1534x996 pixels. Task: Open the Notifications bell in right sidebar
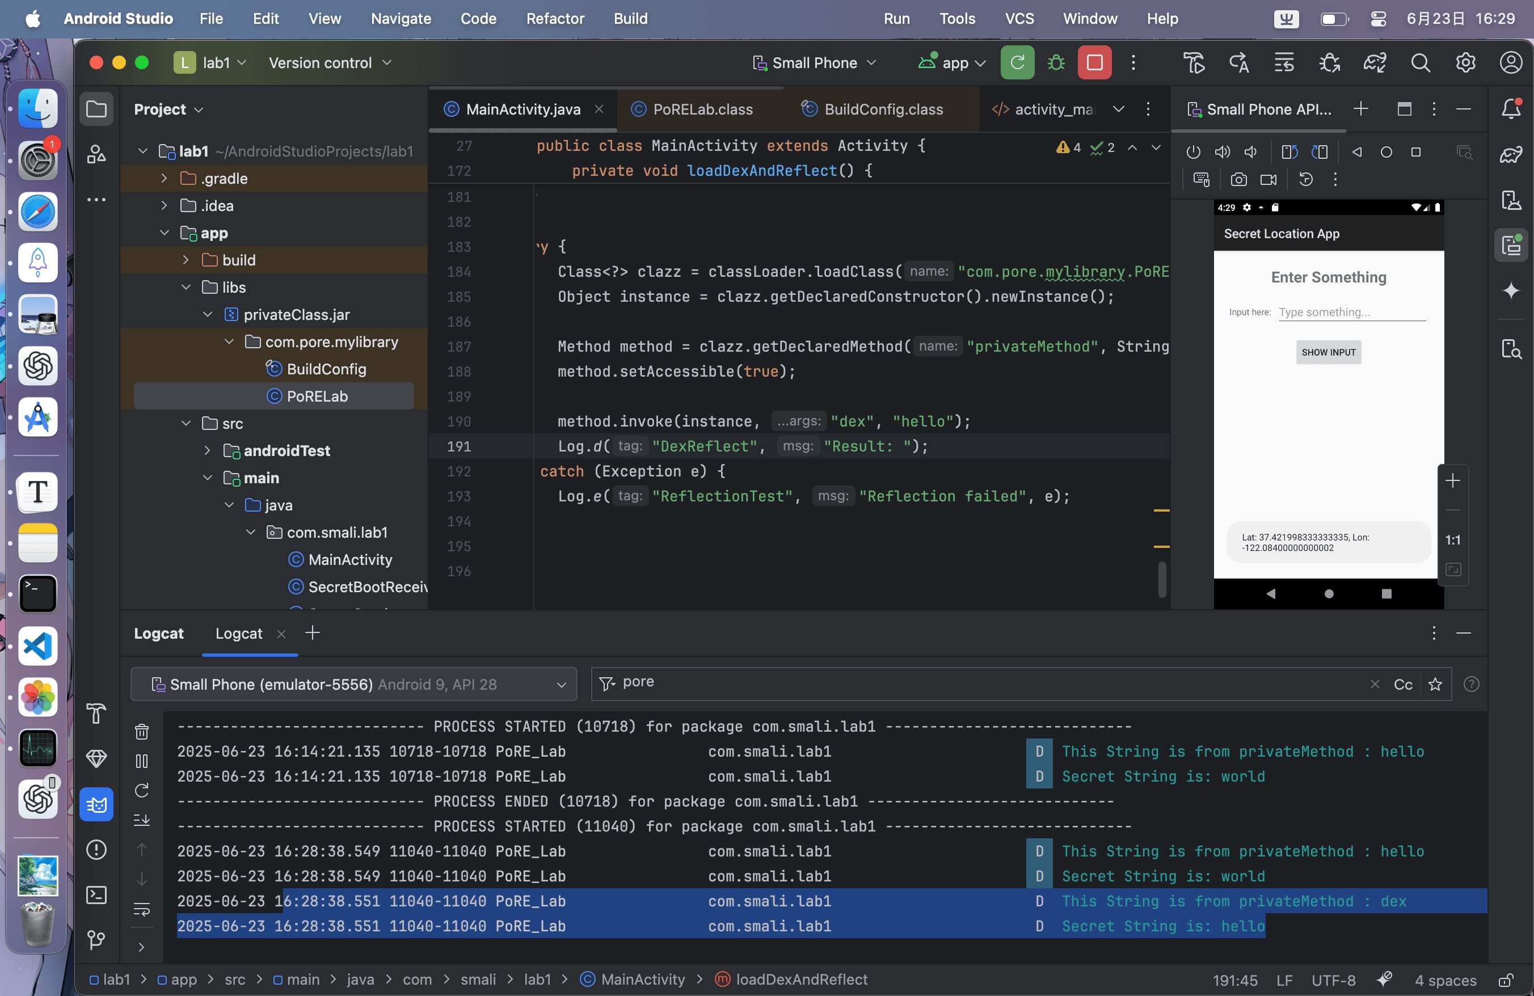[1511, 109]
